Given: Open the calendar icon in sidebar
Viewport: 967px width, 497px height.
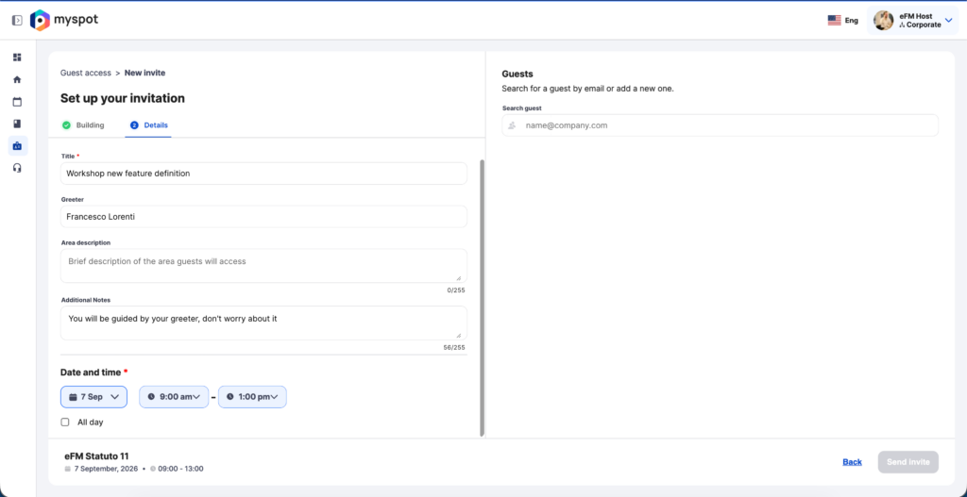Looking at the screenshot, I should [17, 102].
